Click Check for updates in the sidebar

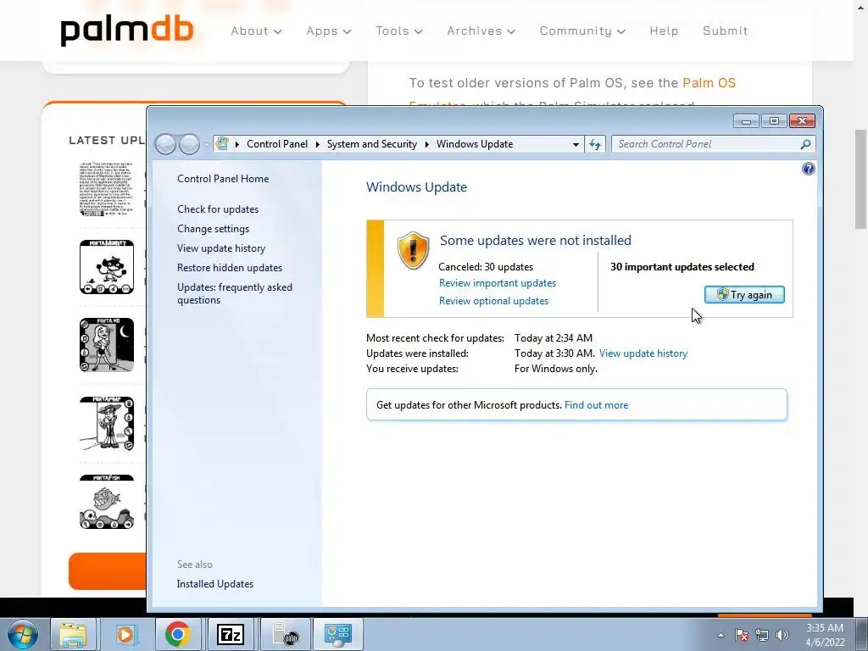(218, 209)
